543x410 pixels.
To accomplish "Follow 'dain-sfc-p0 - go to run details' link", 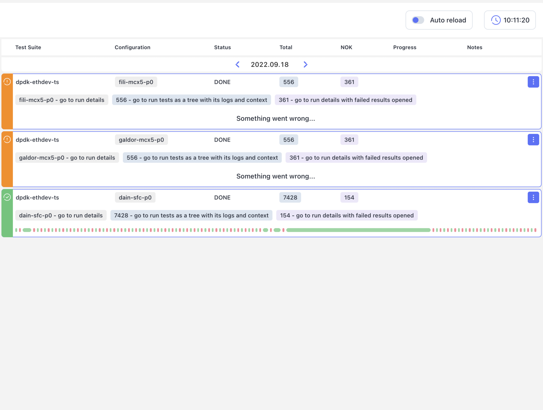I will coord(61,215).
